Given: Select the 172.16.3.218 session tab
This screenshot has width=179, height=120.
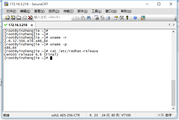Looking at the screenshot, I should 19,25.
